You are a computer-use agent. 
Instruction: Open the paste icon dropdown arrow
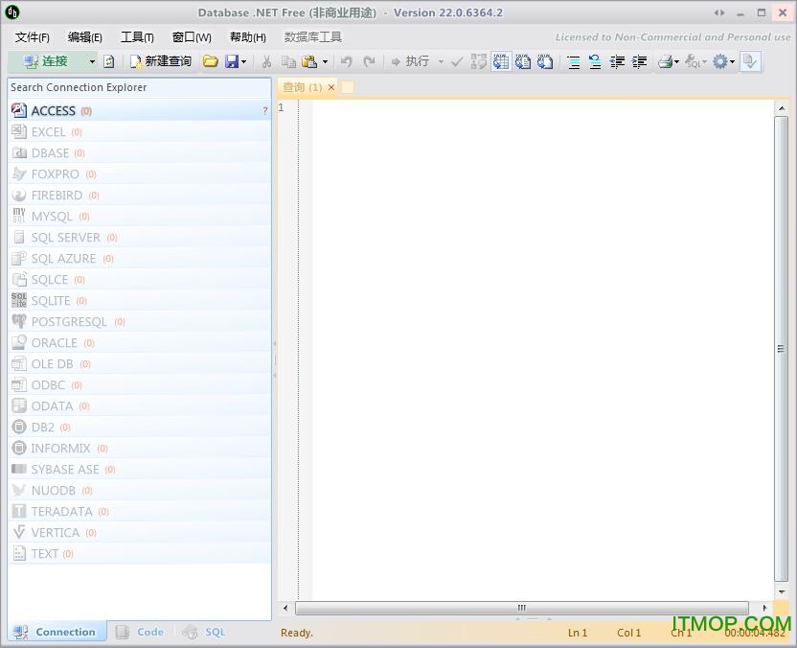pos(326,62)
